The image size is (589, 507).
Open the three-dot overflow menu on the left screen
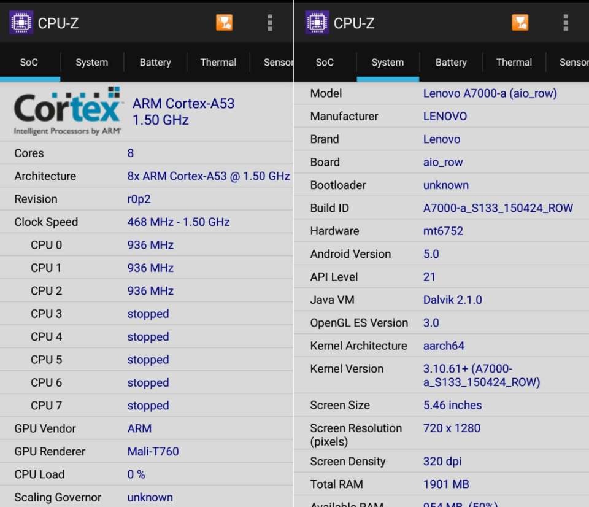click(269, 23)
